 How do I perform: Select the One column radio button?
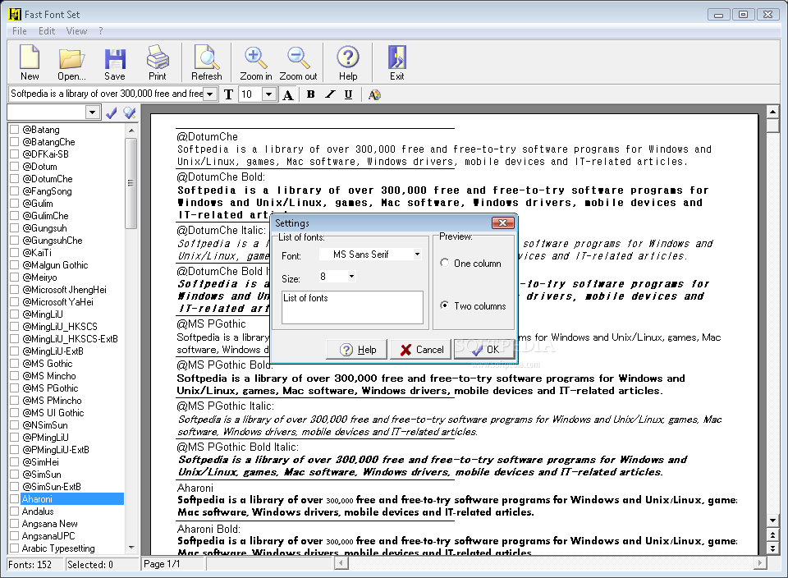[444, 263]
